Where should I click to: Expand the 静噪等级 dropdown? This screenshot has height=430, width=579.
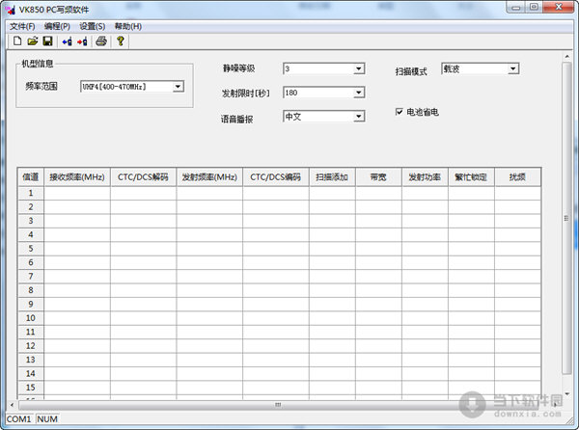coord(358,68)
